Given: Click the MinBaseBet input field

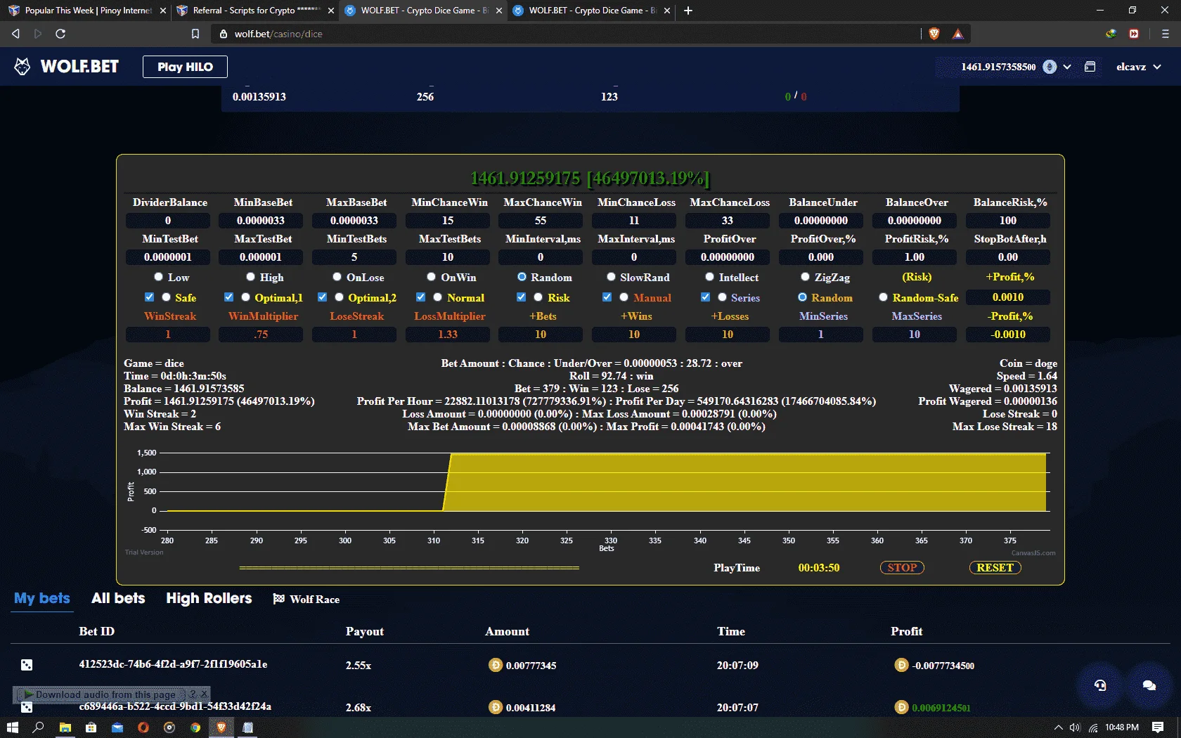Looking at the screenshot, I should tap(261, 220).
